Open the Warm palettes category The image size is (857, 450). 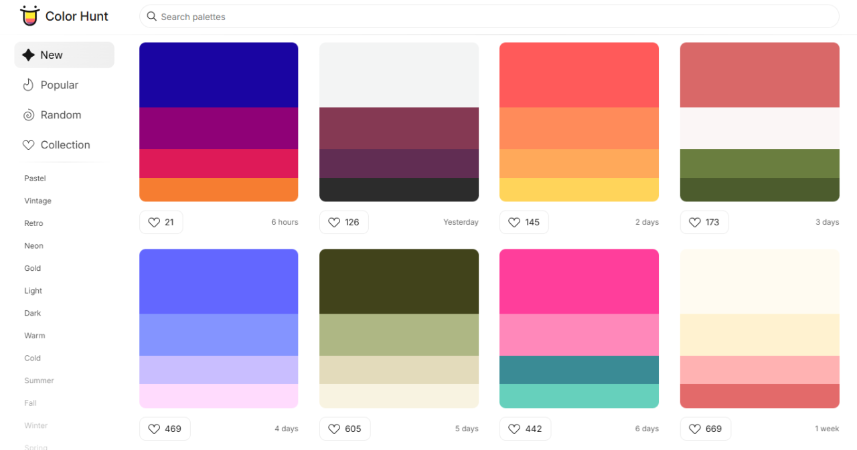tap(35, 336)
